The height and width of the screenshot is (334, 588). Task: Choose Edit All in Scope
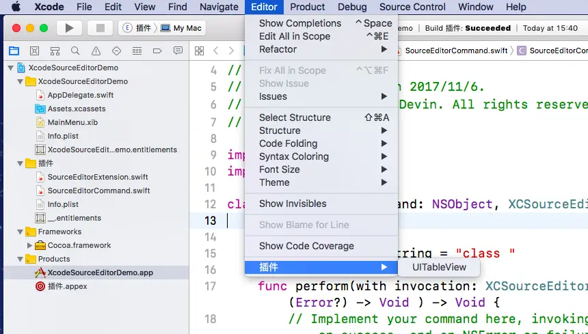321,36
